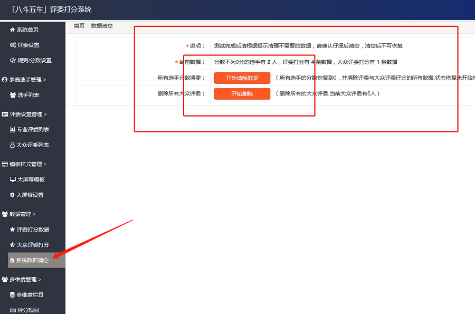Collapse the 评委设置管理 section

point(28,114)
